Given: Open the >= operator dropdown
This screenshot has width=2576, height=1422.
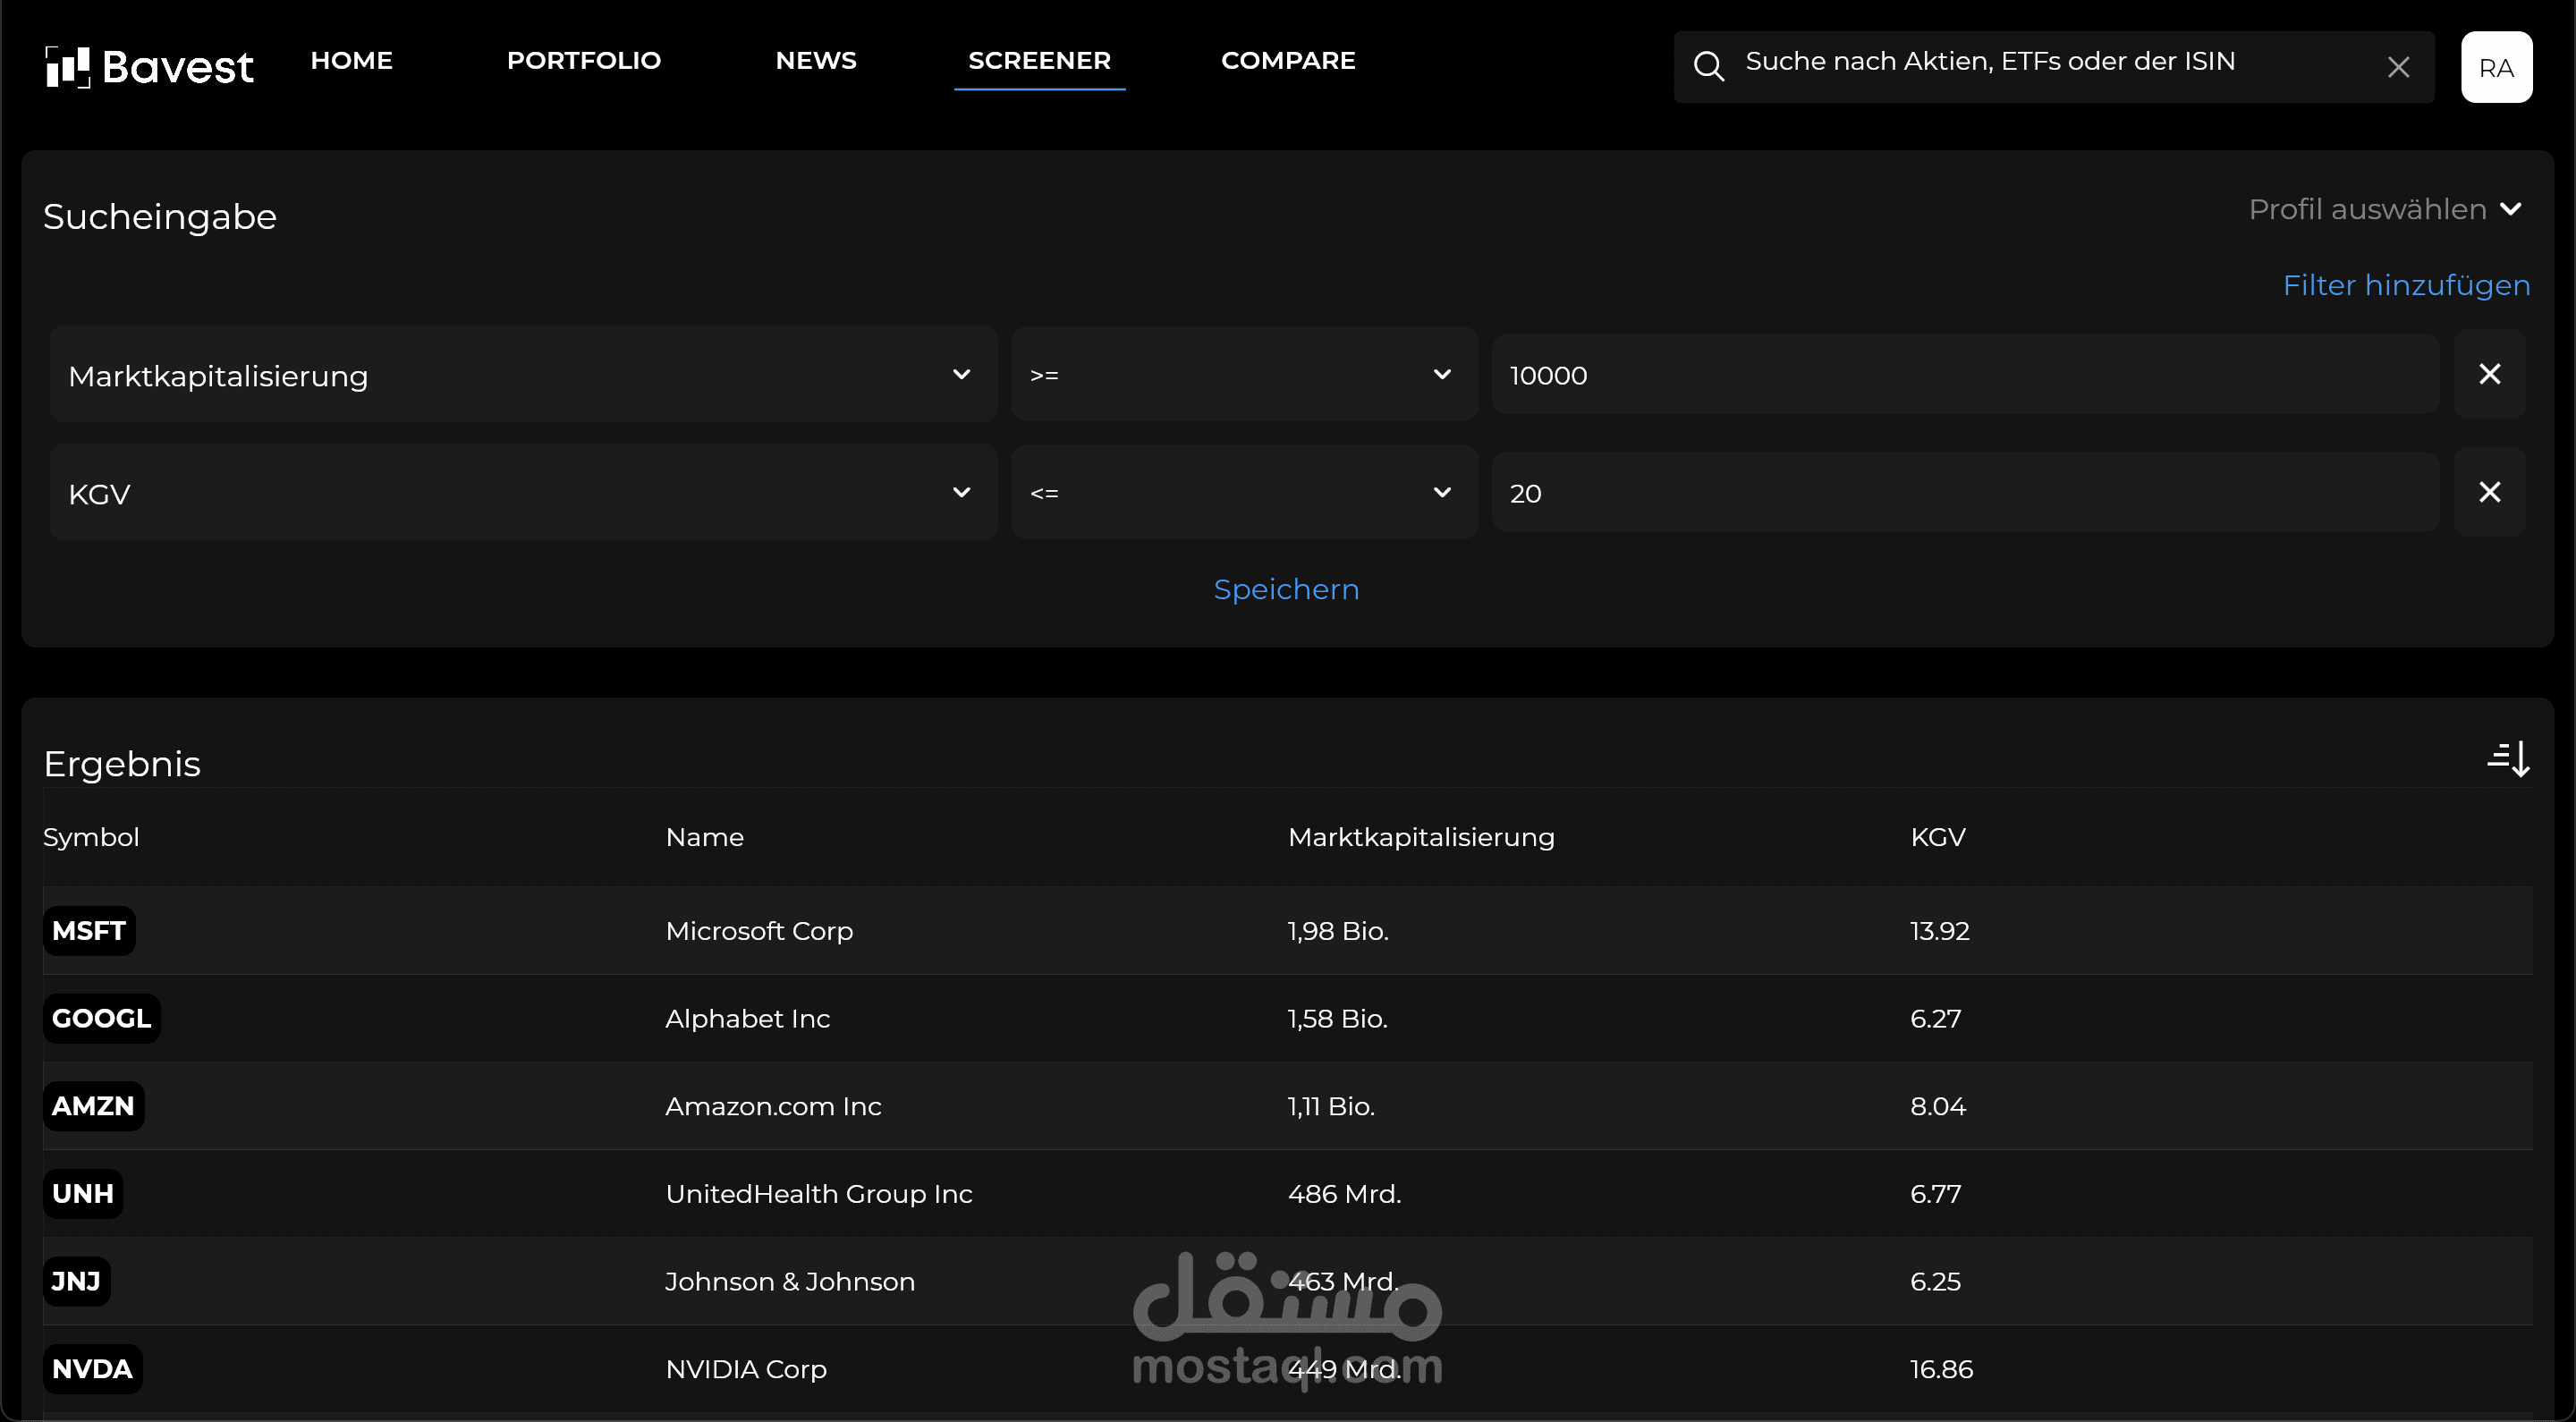Looking at the screenshot, I should 1243,375.
